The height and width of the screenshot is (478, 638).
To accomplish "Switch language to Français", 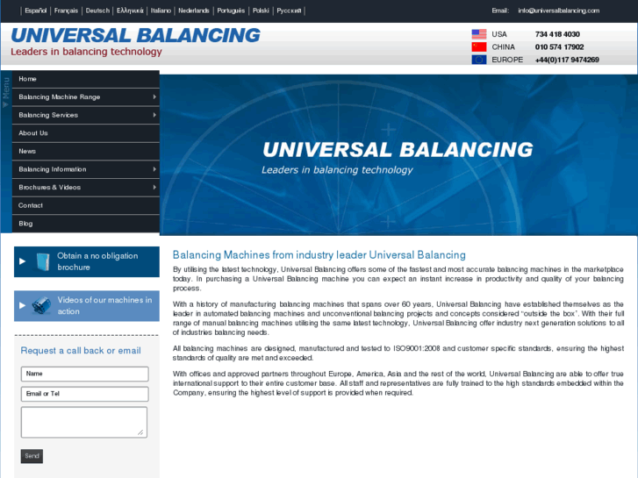I will click(66, 11).
